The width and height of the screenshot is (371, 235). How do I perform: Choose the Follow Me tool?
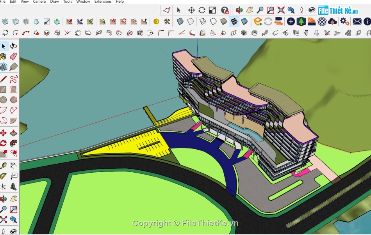tap(14, 143)
